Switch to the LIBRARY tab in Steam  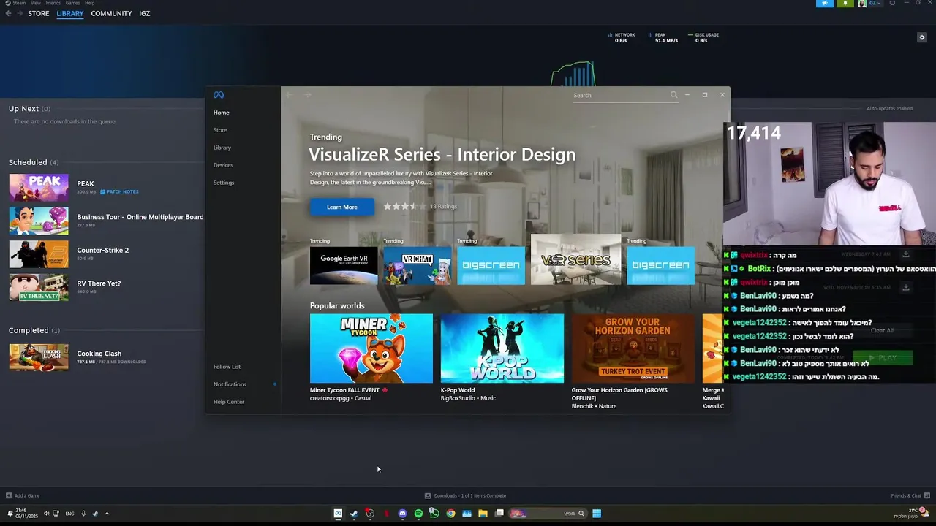[70, 13]
